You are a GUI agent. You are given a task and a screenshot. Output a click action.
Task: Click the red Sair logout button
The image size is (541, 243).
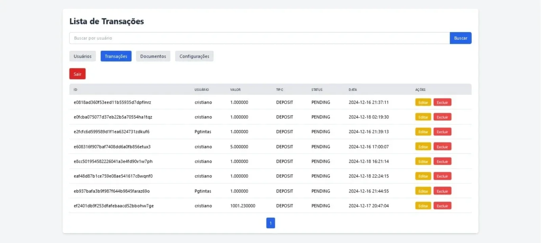[x=77, y=74]
